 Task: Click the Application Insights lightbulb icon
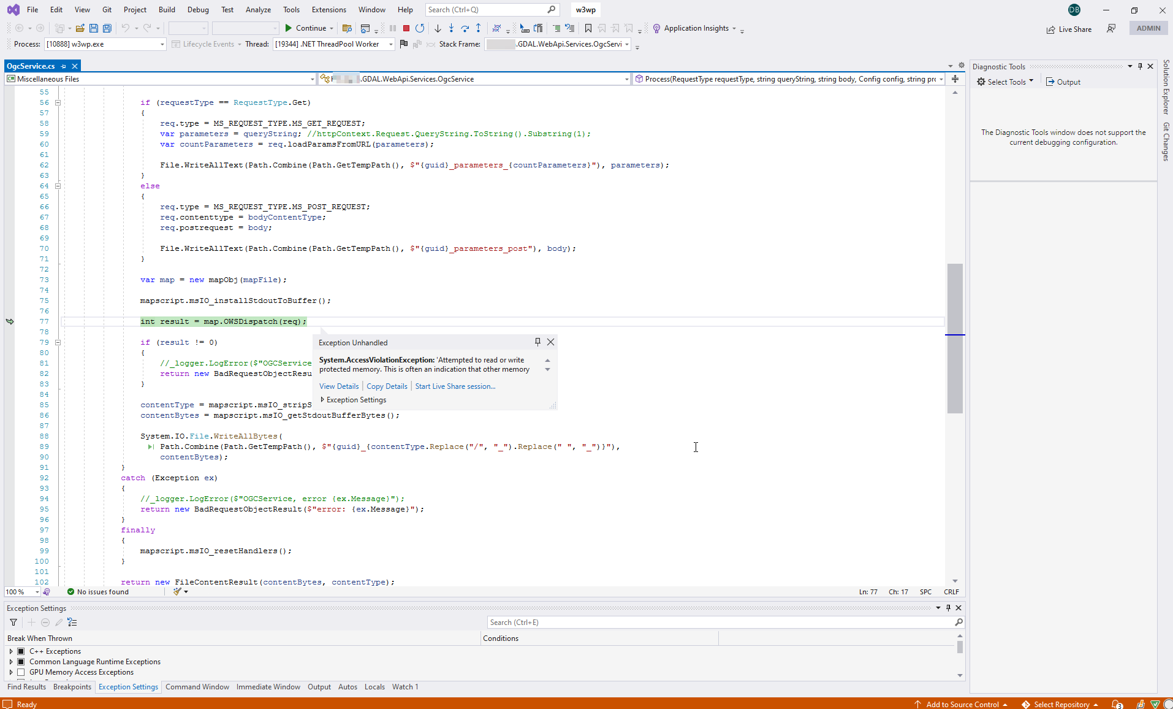coord(656,28)
